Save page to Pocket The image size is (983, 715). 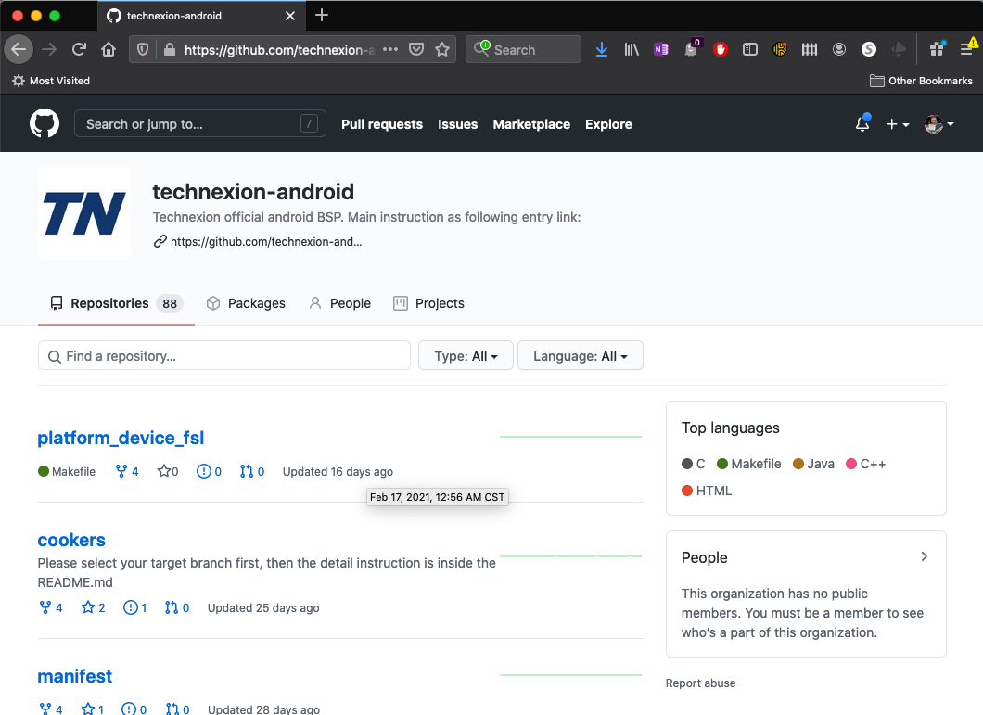416,49
